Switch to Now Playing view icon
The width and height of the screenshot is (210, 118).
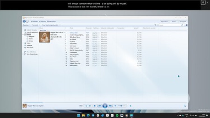point(185,106)
